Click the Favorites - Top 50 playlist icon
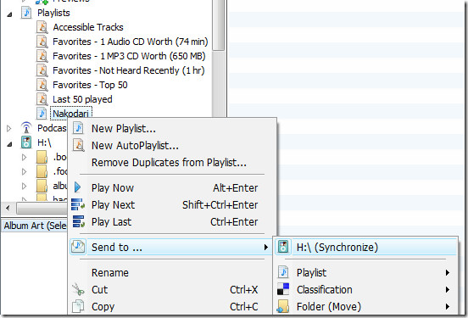This screenshot has height=318, width=468. point(42,85)
